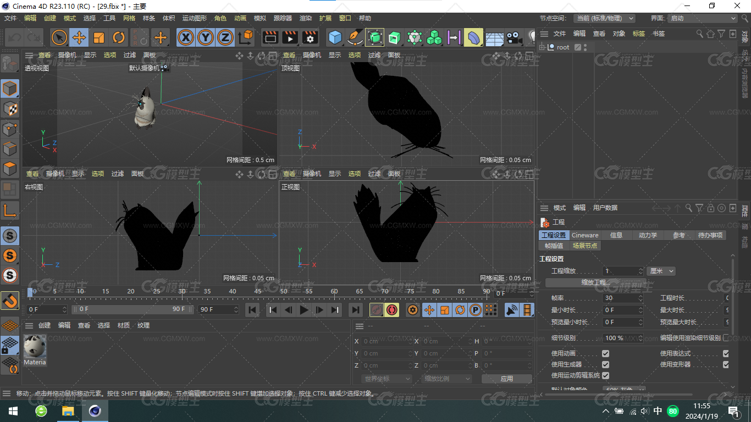
Task: Click frame 30 on timeline ruler
Action: (182, 291)
